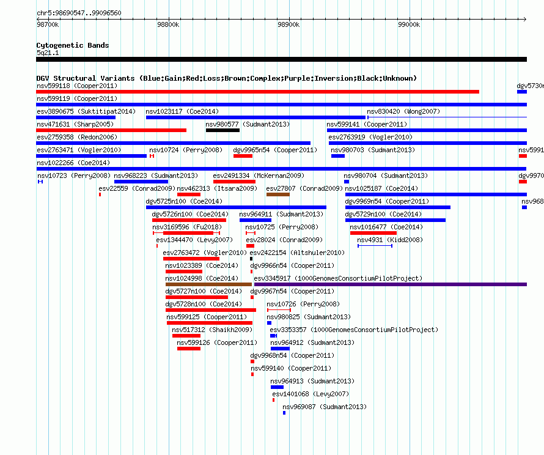This screenshot has width=544, height=455.
Task: Select the nsv980704 (Sudmant2013) label
Action: [386, 176]
